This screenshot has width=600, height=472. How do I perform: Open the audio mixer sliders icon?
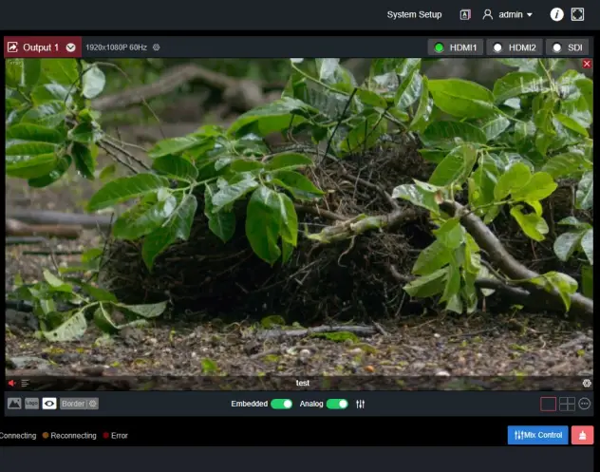361,404
